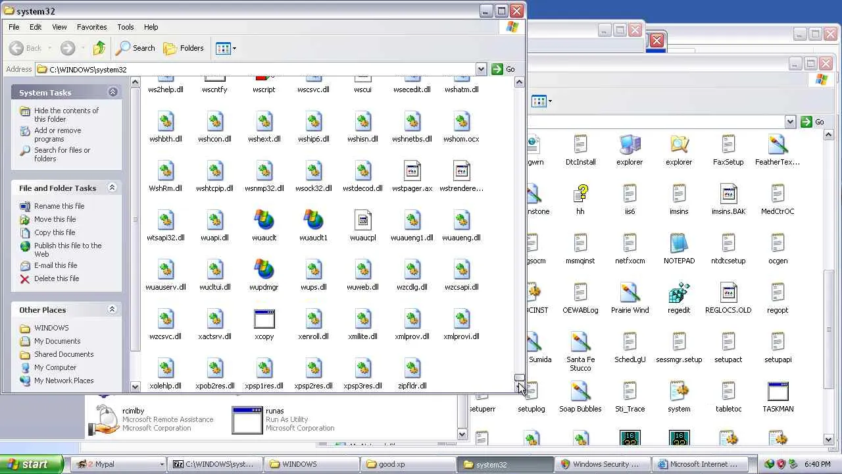
Task: Click the system32 file list scroll up arrow
Action: [x=519, y=82]
